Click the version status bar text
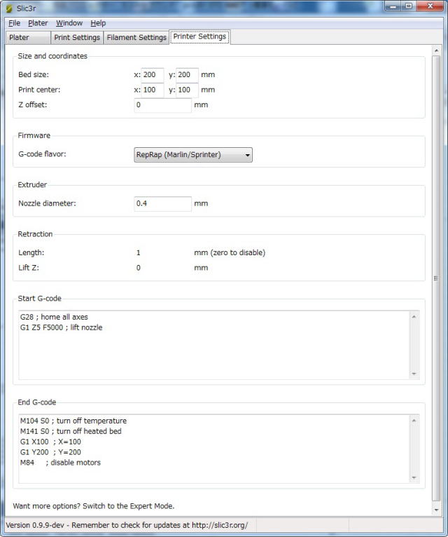The image size is (448, 537). pyautogui.click(x=127, y=525)
